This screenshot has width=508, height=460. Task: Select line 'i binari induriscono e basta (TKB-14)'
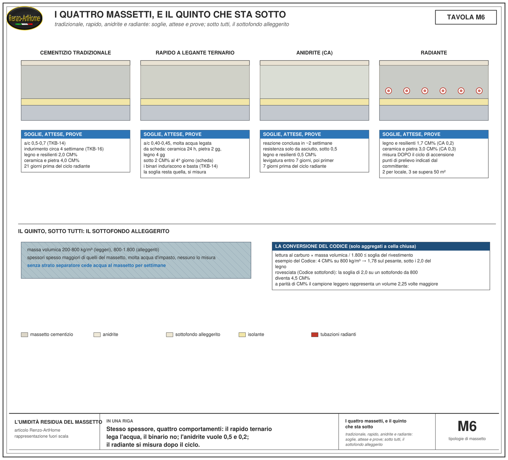(x=181, y=166)
